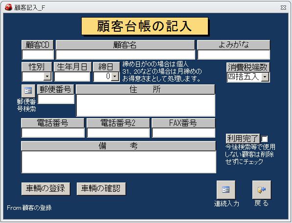Open the 性別 dropdown arrow
This screenshot has width=292, height=223.
coord(47,77)
